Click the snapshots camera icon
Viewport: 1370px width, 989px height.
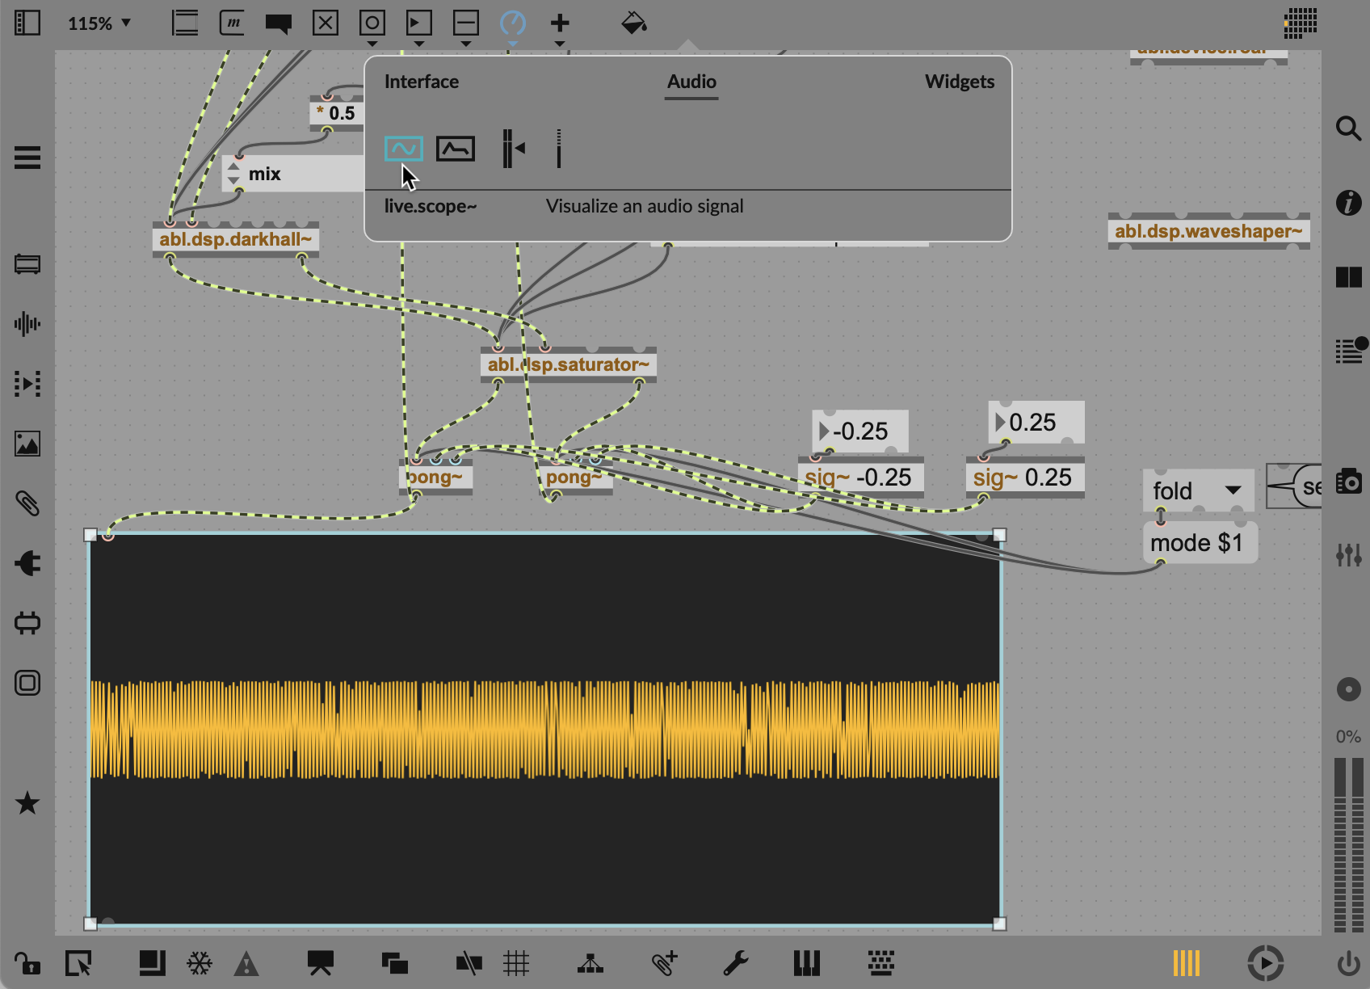[x=1348, y=482]
